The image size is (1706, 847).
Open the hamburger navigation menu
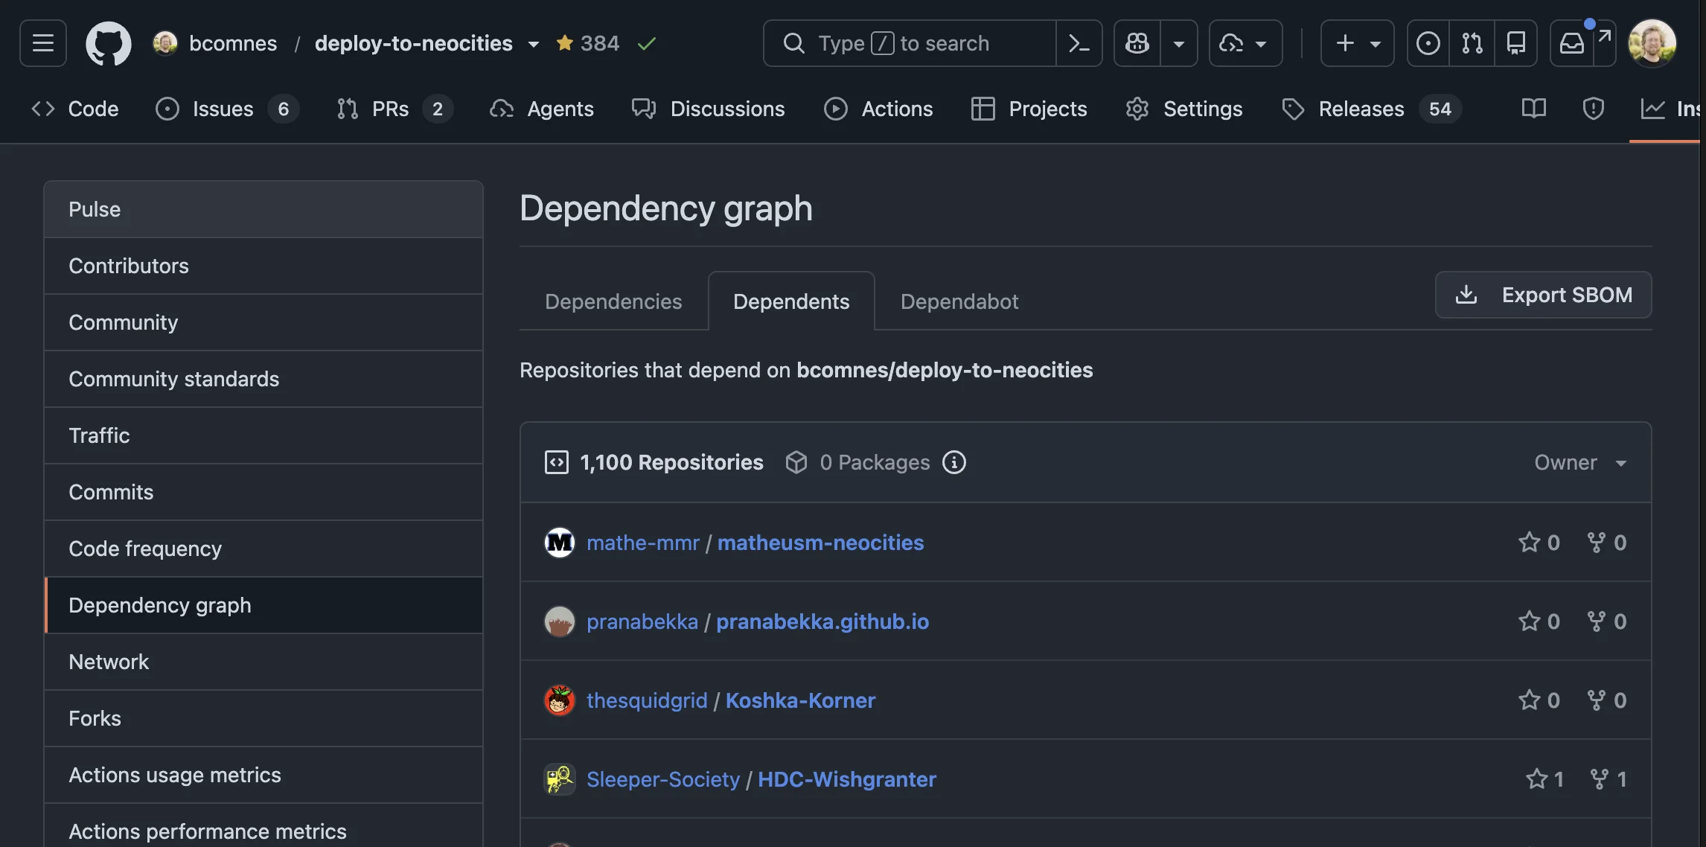coord(43,43)
